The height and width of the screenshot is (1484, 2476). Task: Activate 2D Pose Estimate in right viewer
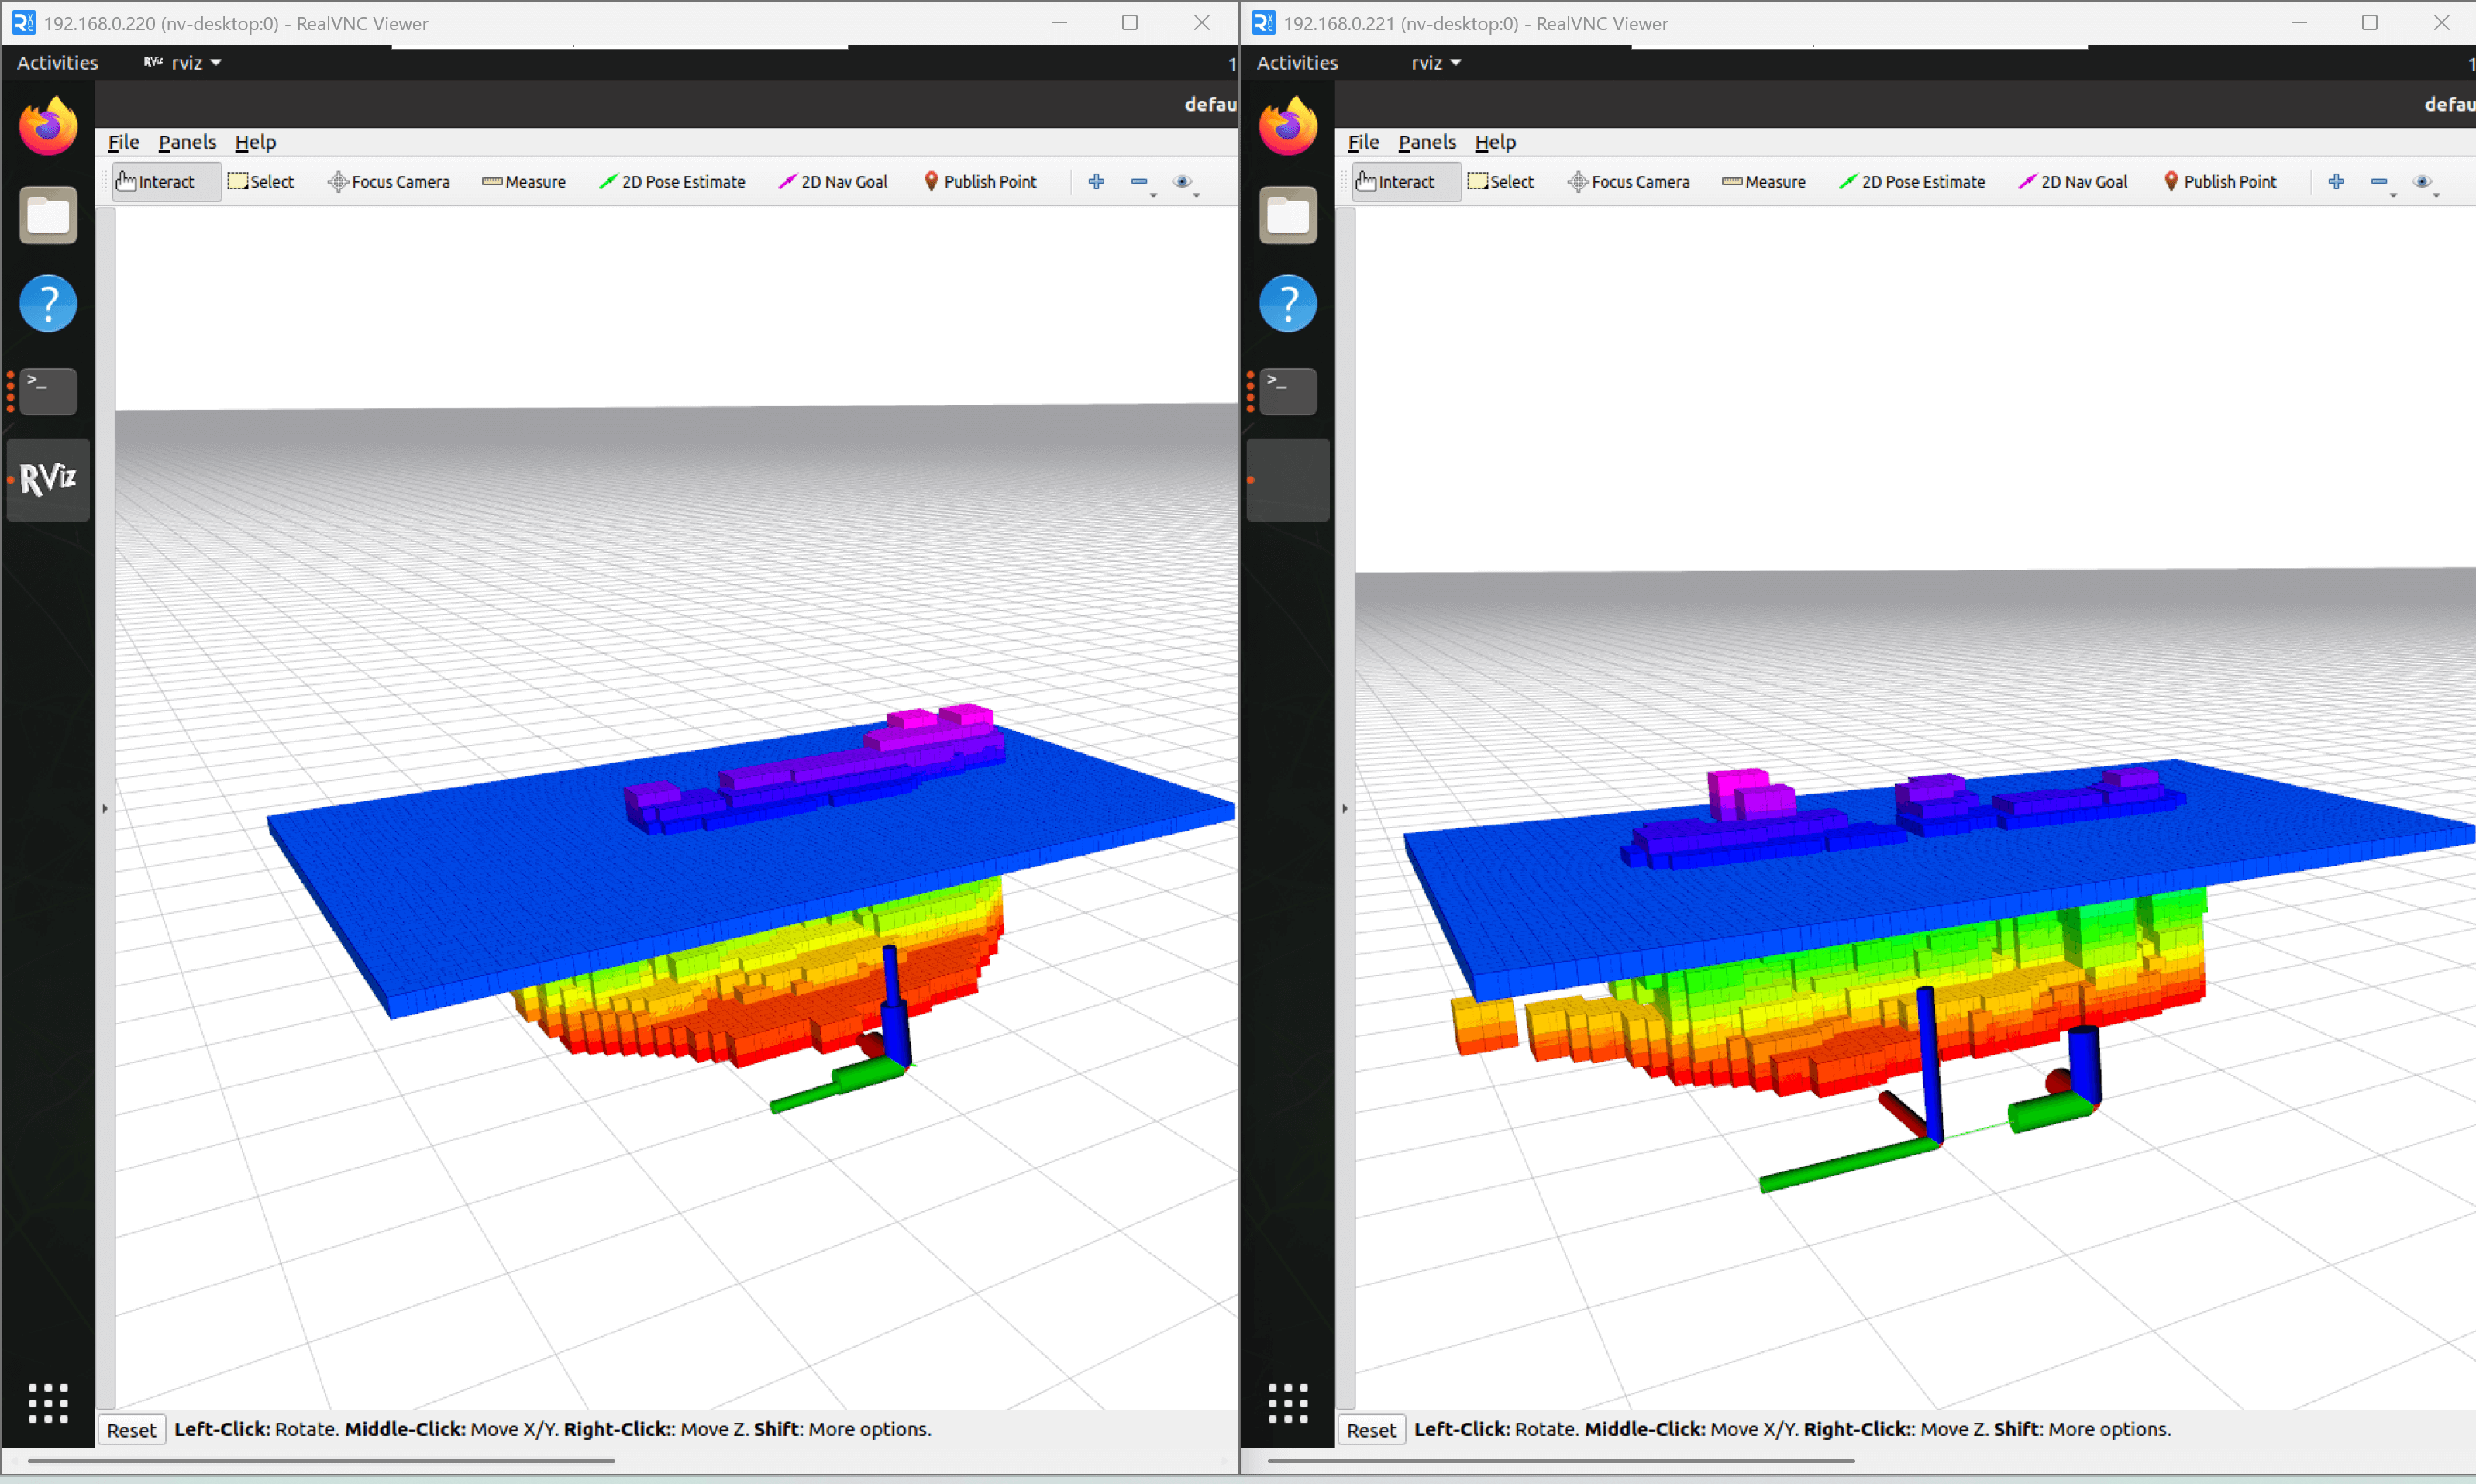1912,182
